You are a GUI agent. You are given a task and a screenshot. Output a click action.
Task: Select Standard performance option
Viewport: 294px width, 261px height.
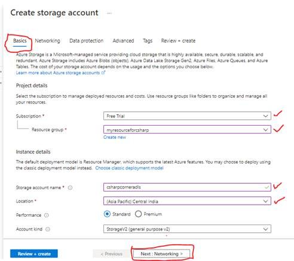click(107, 214)
